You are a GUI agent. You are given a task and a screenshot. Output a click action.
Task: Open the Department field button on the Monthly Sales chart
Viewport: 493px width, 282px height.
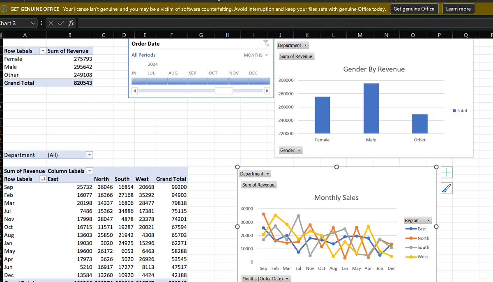[x=255, y=174]
